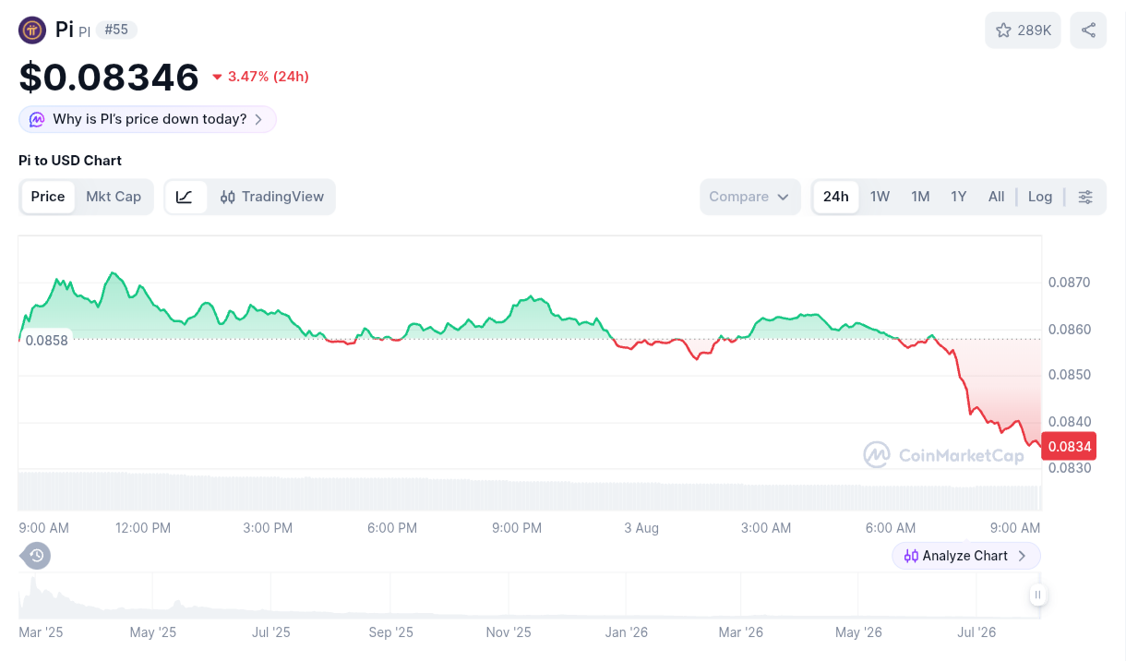Click the $0.08346 price heading
The image size is (1126, 661).
click(109, 77)
